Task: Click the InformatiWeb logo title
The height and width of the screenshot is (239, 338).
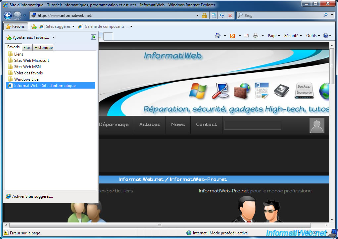Action: click(x=173, y=56)
